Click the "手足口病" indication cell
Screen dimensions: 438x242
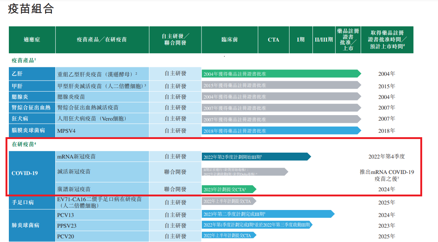click(x=32, y=202)
